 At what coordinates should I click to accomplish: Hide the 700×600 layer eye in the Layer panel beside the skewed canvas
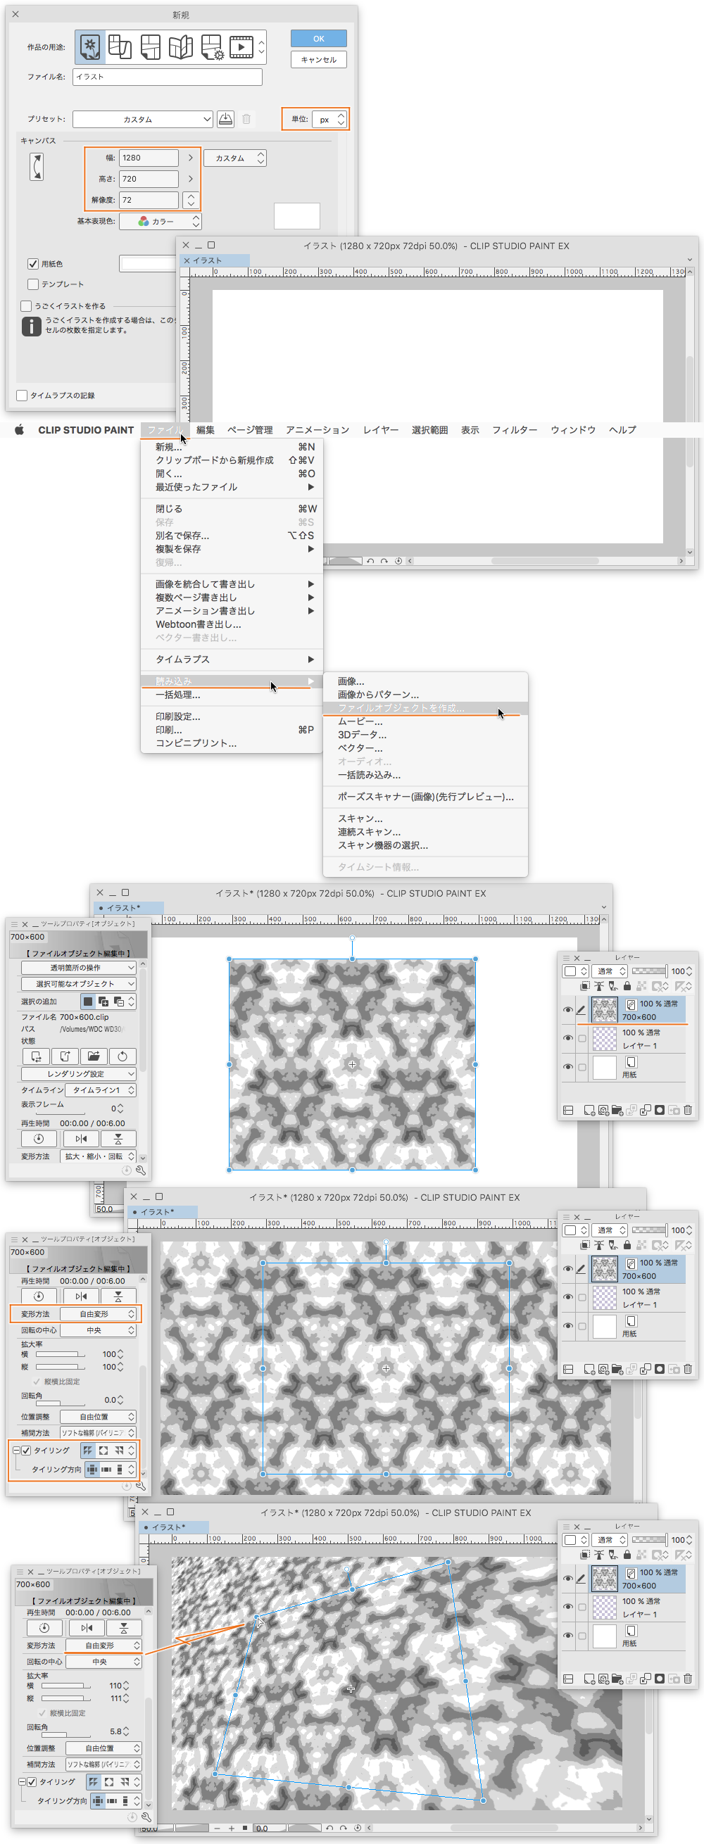click(x=568, y=1579)
